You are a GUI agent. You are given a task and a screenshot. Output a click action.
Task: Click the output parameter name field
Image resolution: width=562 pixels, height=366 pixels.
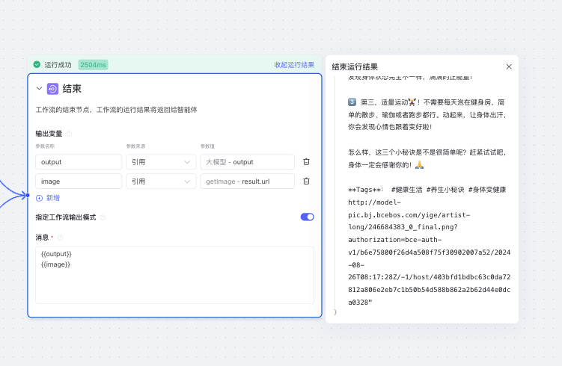point(79,162)
